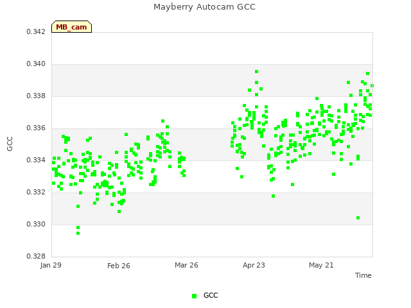The image size is (411, 308).
Task: Click the 0.332 y-axis value
Action: pos(36,192)
